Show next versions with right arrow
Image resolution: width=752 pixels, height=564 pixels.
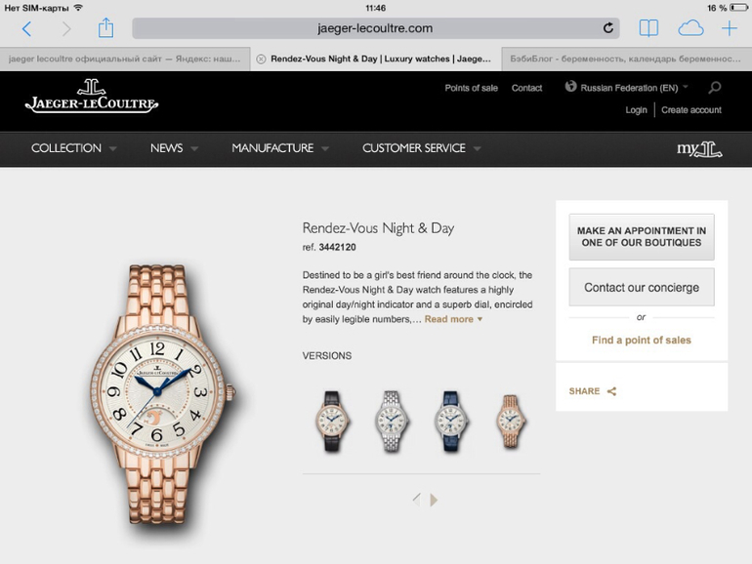434,500
